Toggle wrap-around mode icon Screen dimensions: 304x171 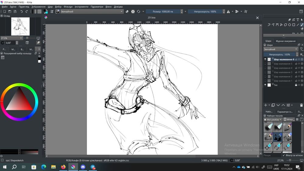click(x=246, y=12)
